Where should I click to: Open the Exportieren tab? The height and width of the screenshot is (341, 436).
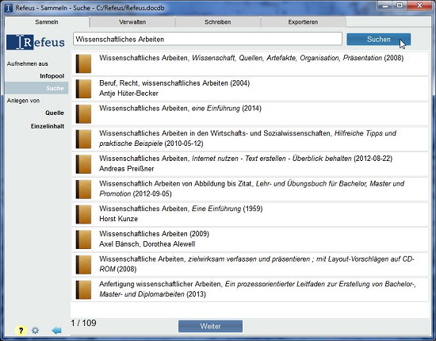303,22
